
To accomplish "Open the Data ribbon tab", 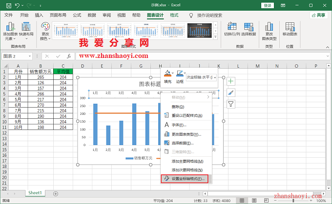I will tap(92, 15).
